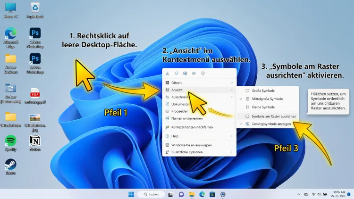Select the Papierkorb recycle bin icon

click(x=35, y=8)
